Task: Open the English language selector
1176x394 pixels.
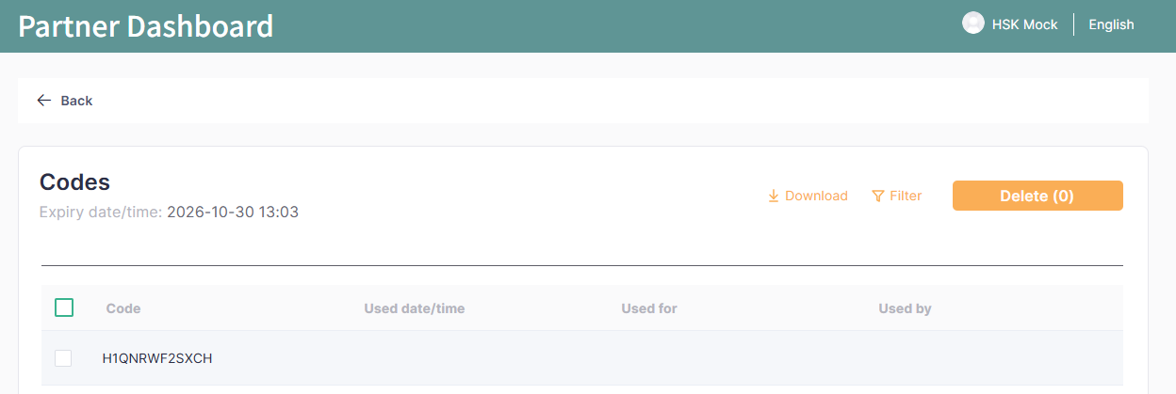Action: 1111,24
